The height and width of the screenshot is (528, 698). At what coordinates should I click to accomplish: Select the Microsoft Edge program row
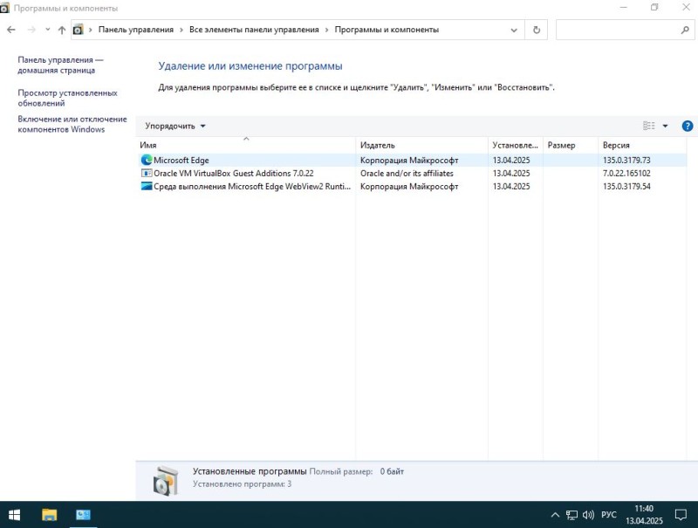pos(412,161)
